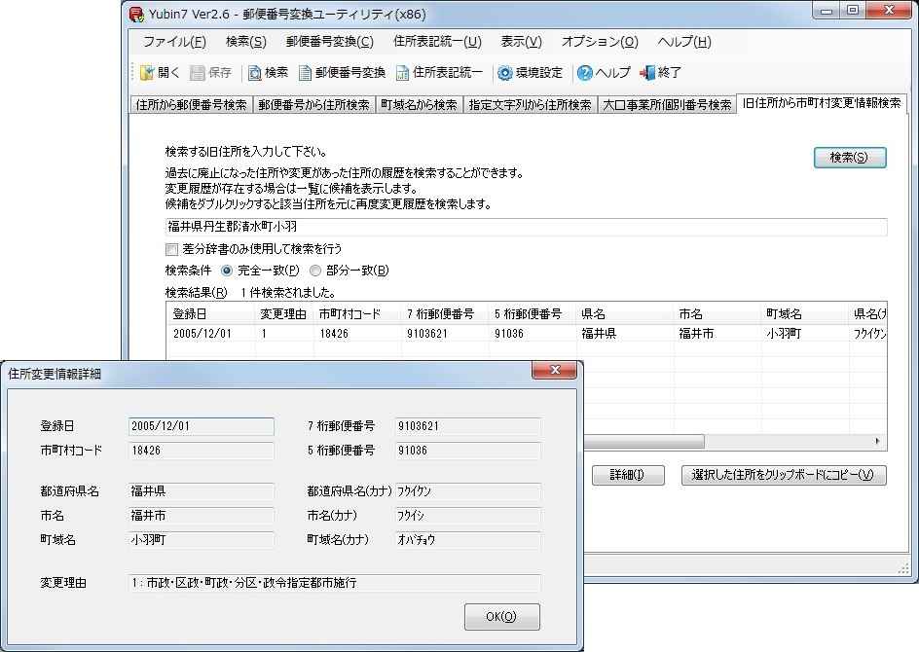Enable 差分辞書のみ使用して検索 checkbox

(x=172, y=249)
